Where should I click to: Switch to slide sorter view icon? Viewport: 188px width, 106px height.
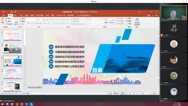126,93
